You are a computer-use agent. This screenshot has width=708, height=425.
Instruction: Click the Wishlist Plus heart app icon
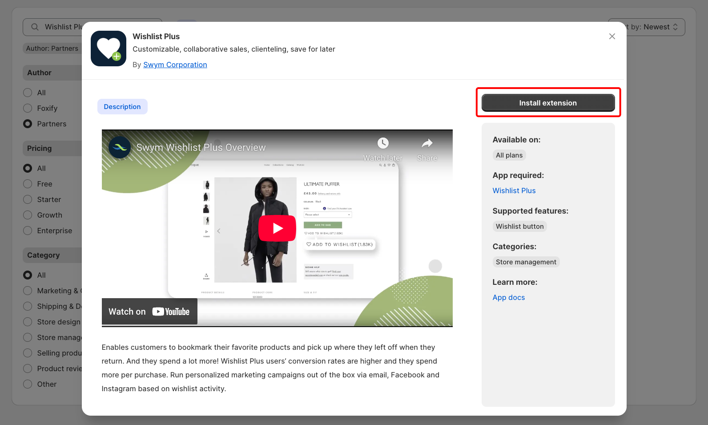(109, 49)
